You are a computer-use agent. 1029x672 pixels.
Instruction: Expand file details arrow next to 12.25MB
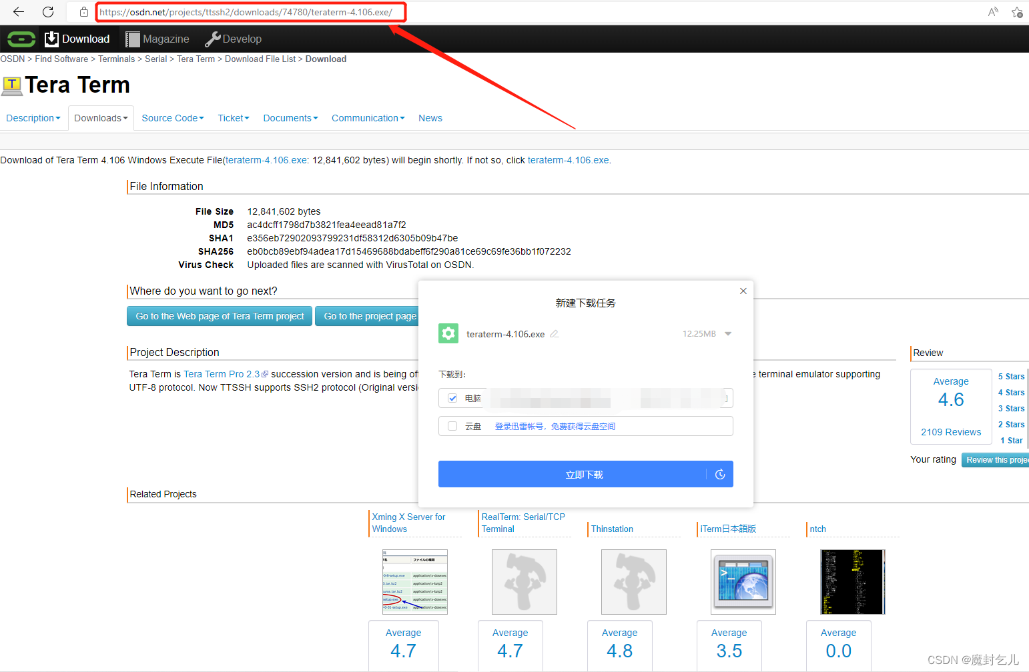[728, 334]
